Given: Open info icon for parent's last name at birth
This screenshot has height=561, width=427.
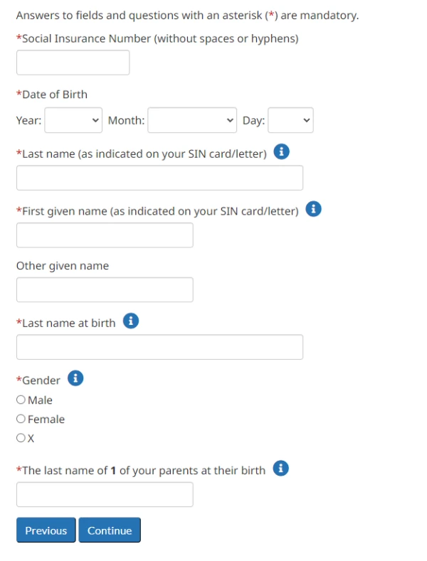Looking at the screenshot, I should (281, 468).
